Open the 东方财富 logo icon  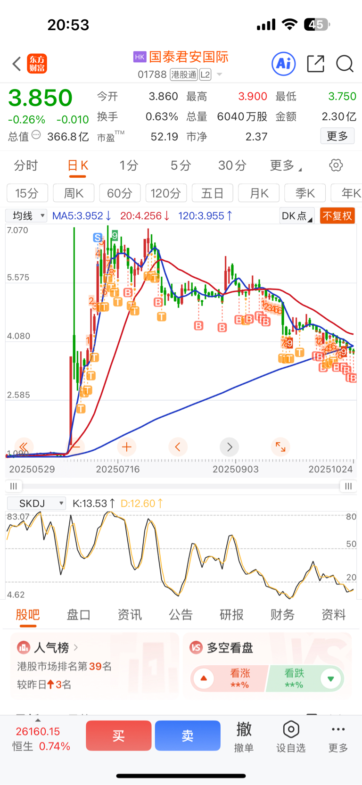click(x=37, y=64)
